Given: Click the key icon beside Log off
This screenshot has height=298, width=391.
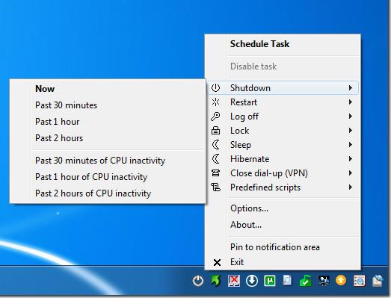Looking at the screenshot, I should tap(215, 116).
